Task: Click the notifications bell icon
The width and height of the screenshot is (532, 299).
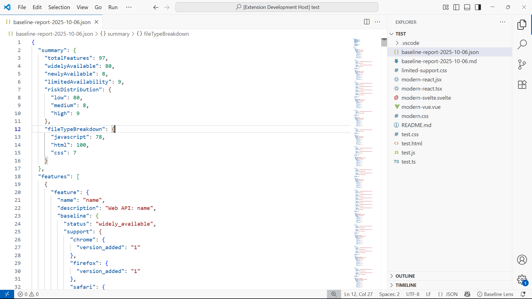Action: 523,294
